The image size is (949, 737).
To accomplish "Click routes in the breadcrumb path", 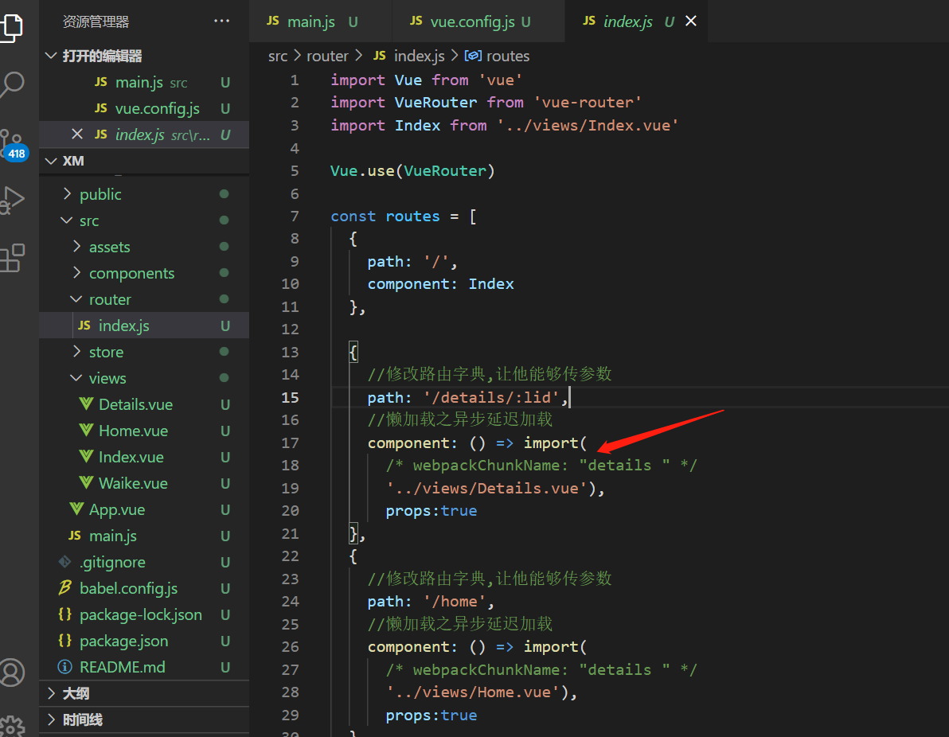I will 508,57.
